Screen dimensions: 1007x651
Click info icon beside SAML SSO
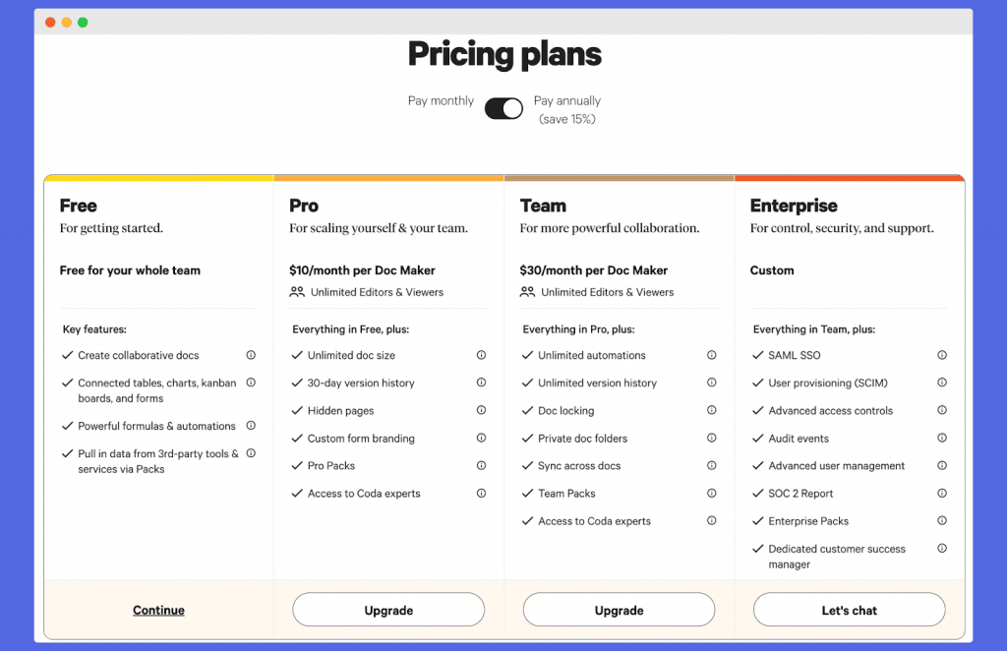[x=941, y=355]
